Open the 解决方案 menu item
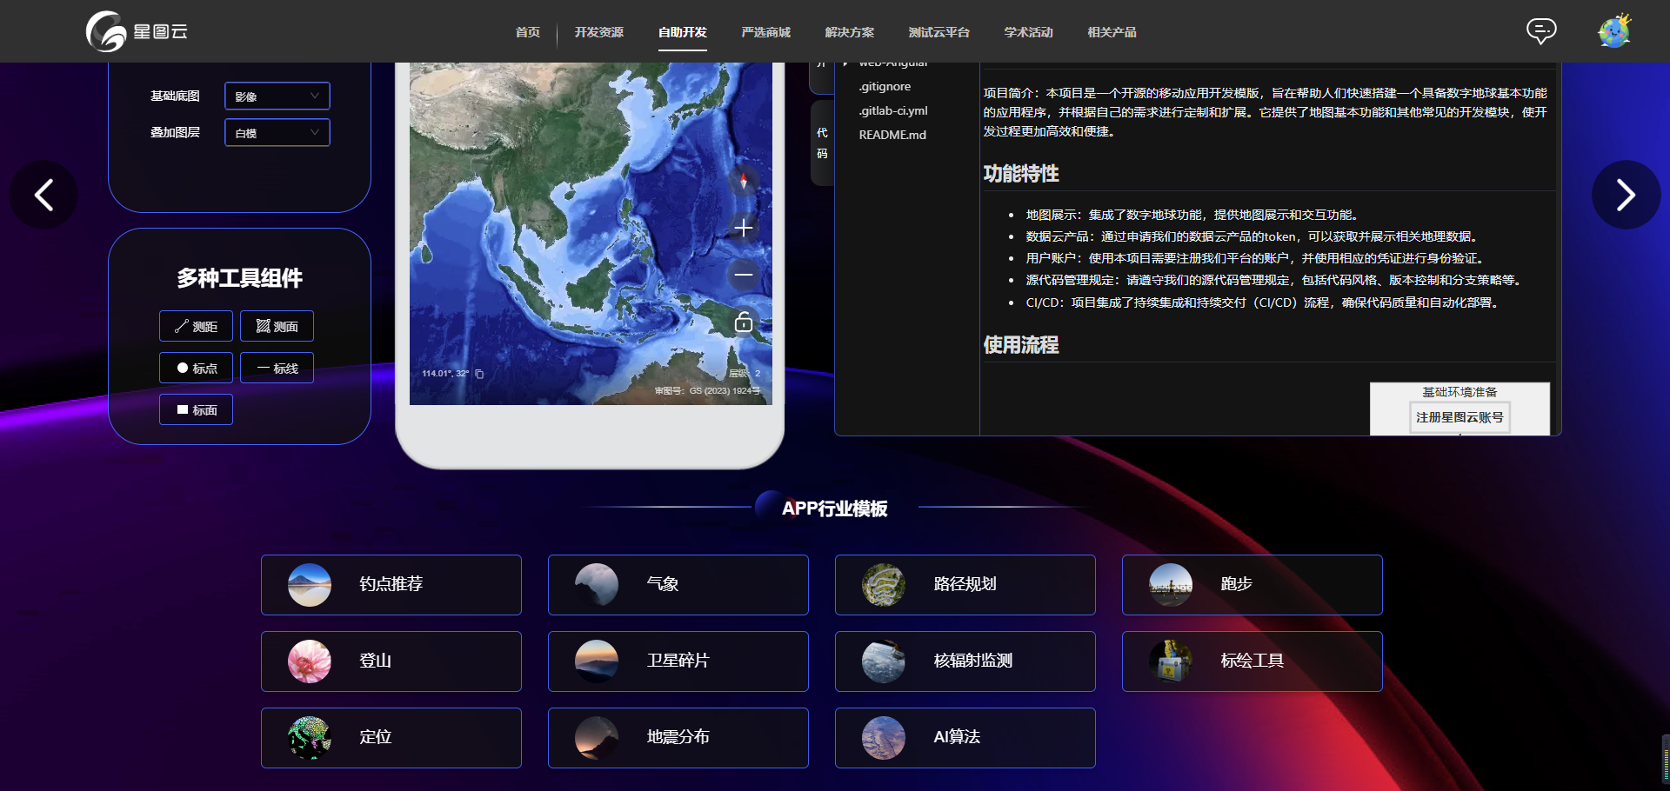The image size is (1670, 791). pos(850,32)
